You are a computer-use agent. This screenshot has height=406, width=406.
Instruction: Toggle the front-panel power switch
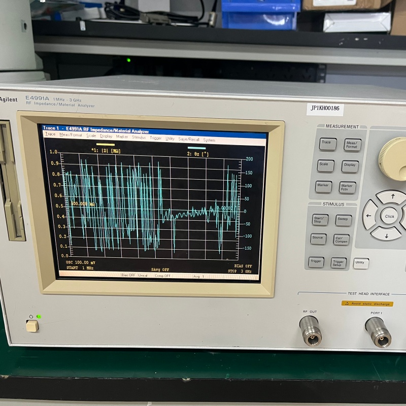point(32,326)
